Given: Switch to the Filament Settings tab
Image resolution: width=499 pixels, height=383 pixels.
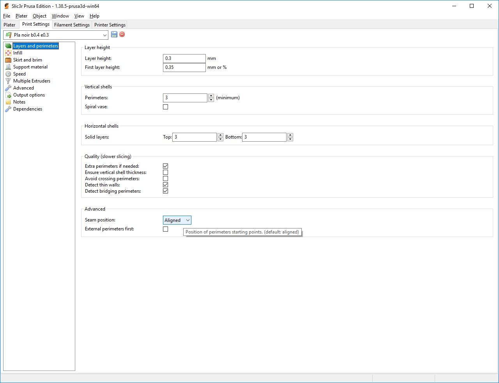Looking at the screenshot, I should coord(72,25).
